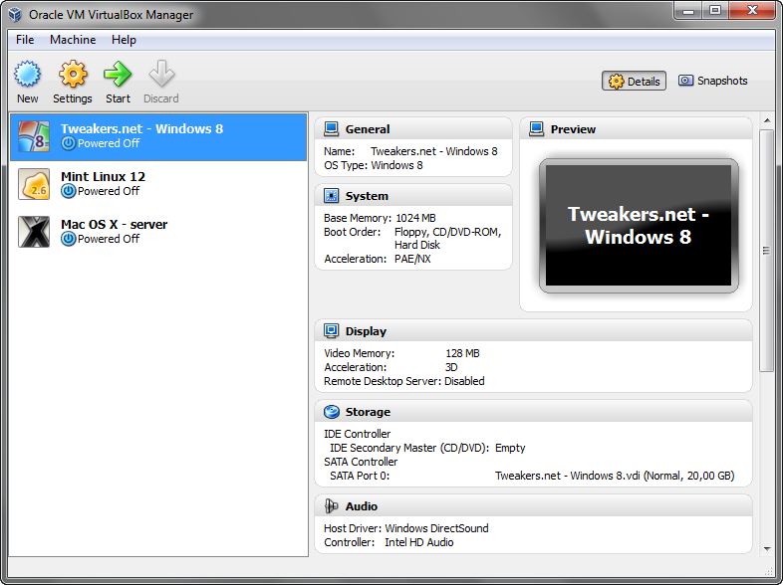Click the Audio section speaker icon
This screenshot has width=783, height=585.
[x=331, y=506]
